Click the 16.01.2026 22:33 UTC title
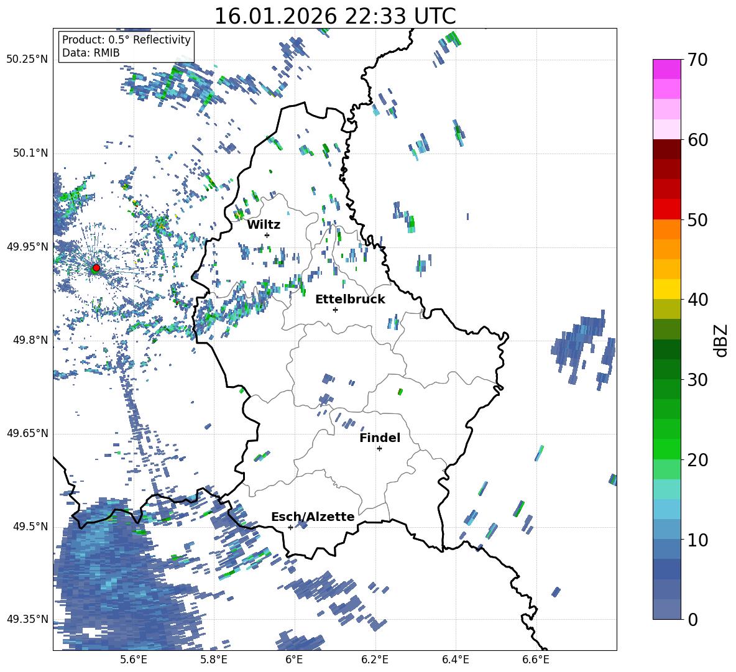The height and width of the screenshot is (672, 736). pyautogui.click(x=335, y=16)
